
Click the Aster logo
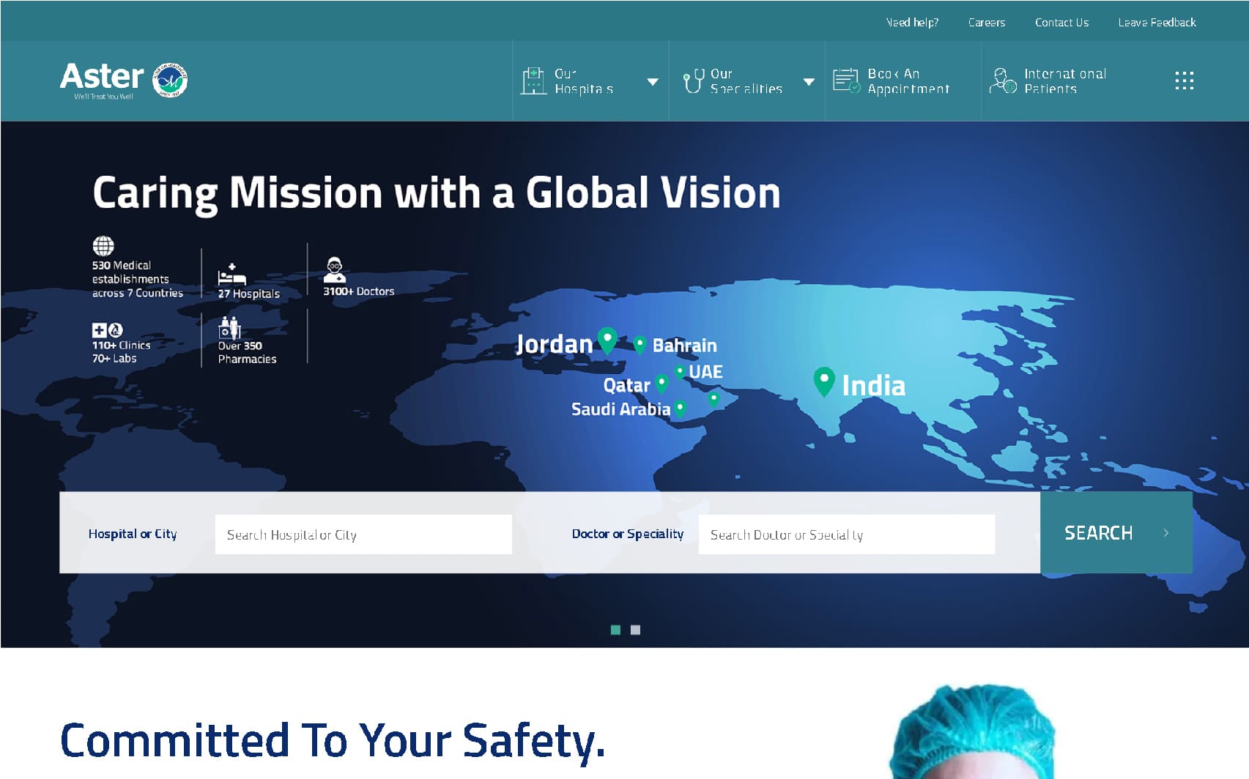pos(124,80)
